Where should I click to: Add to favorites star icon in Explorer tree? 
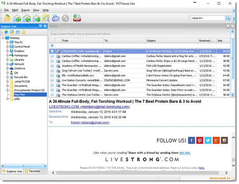pos(24,32)
